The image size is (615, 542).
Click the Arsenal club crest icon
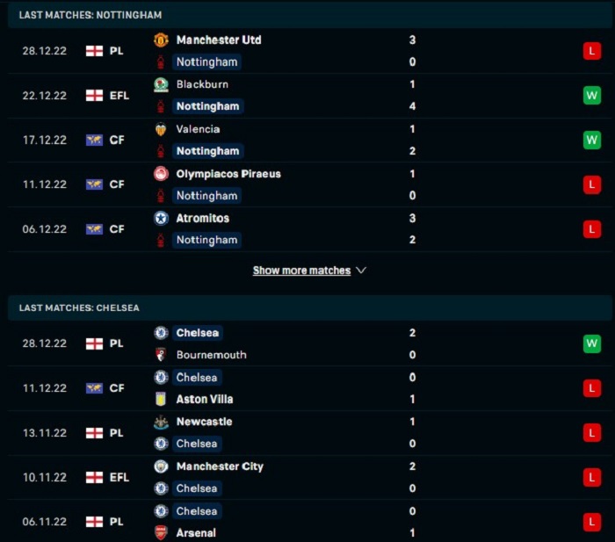click(161, 532)
